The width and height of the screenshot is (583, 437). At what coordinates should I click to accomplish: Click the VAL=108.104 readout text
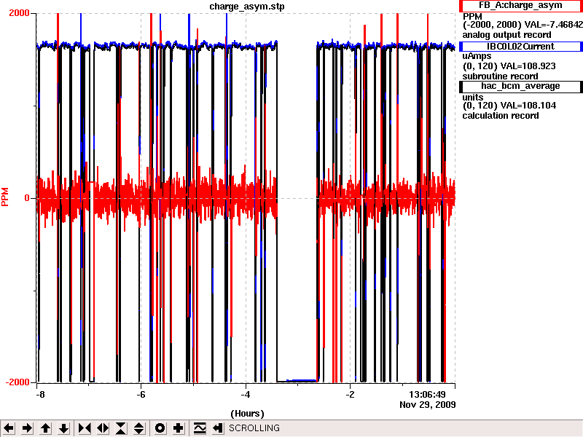pyautogui.click(x=528, y=106)
